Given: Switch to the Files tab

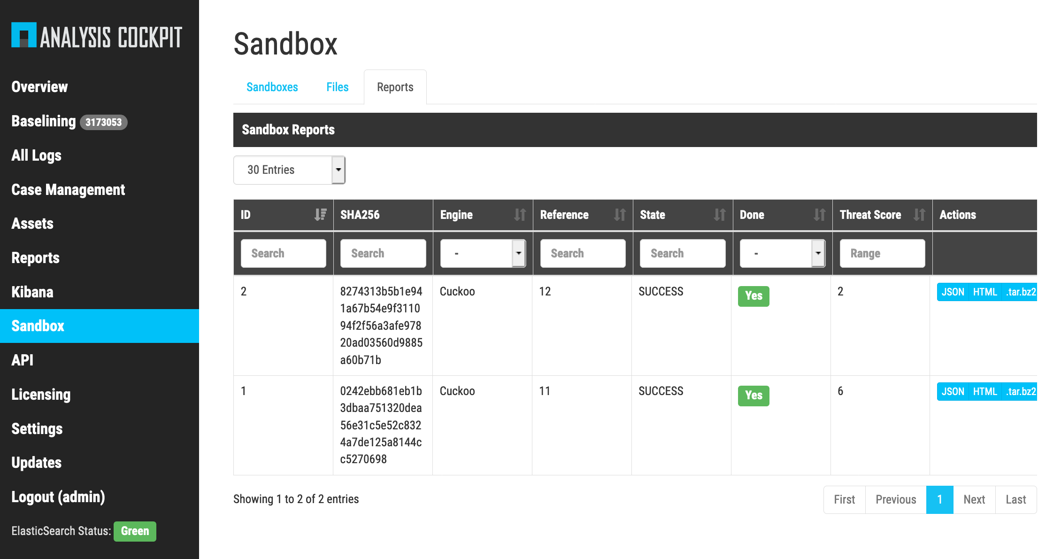Looking at the screenshot, I should click(337, 87).
